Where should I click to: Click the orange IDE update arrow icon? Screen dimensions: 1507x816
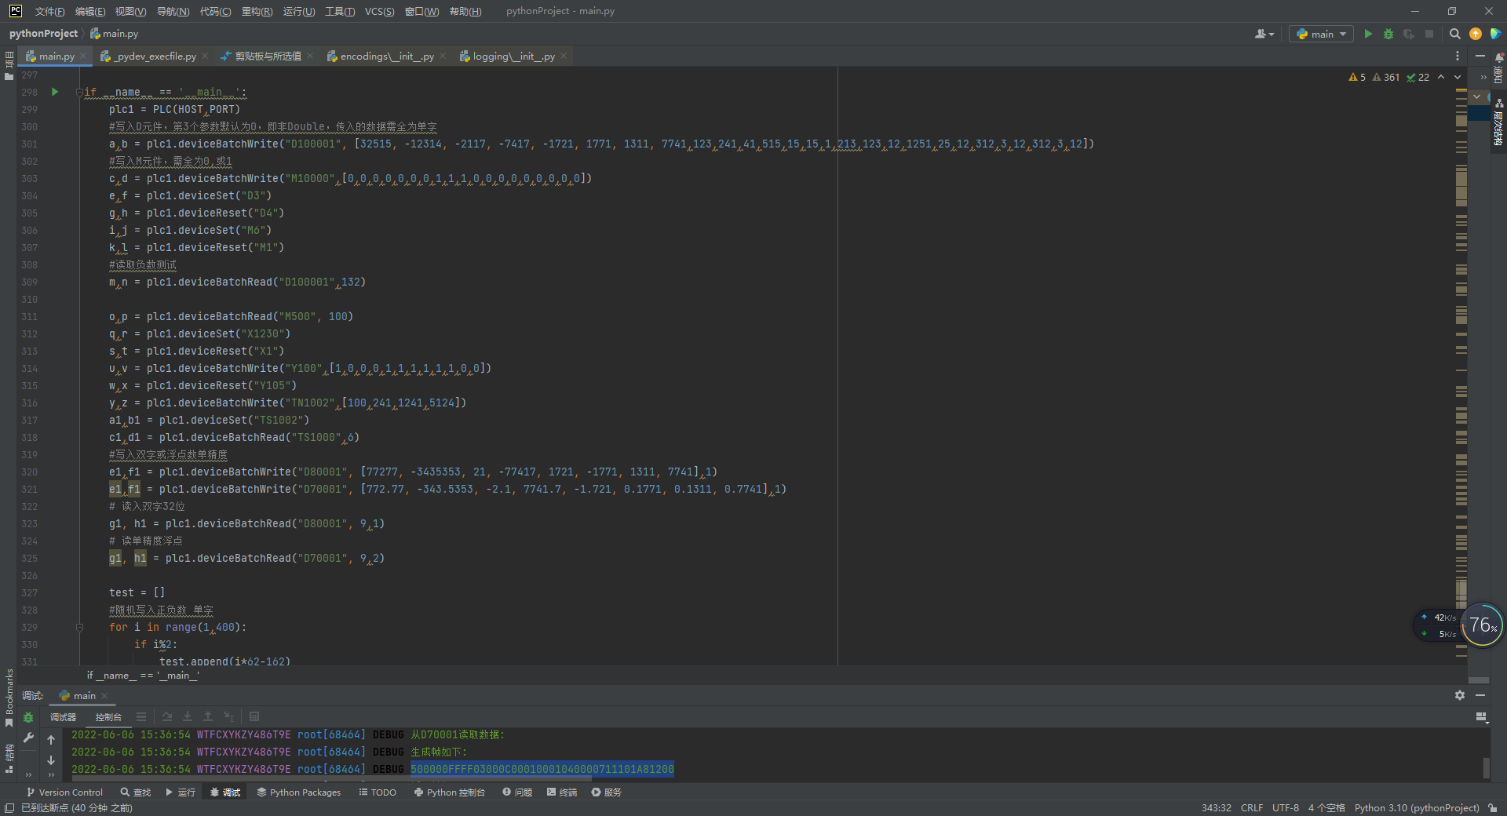click(1476, 34)
